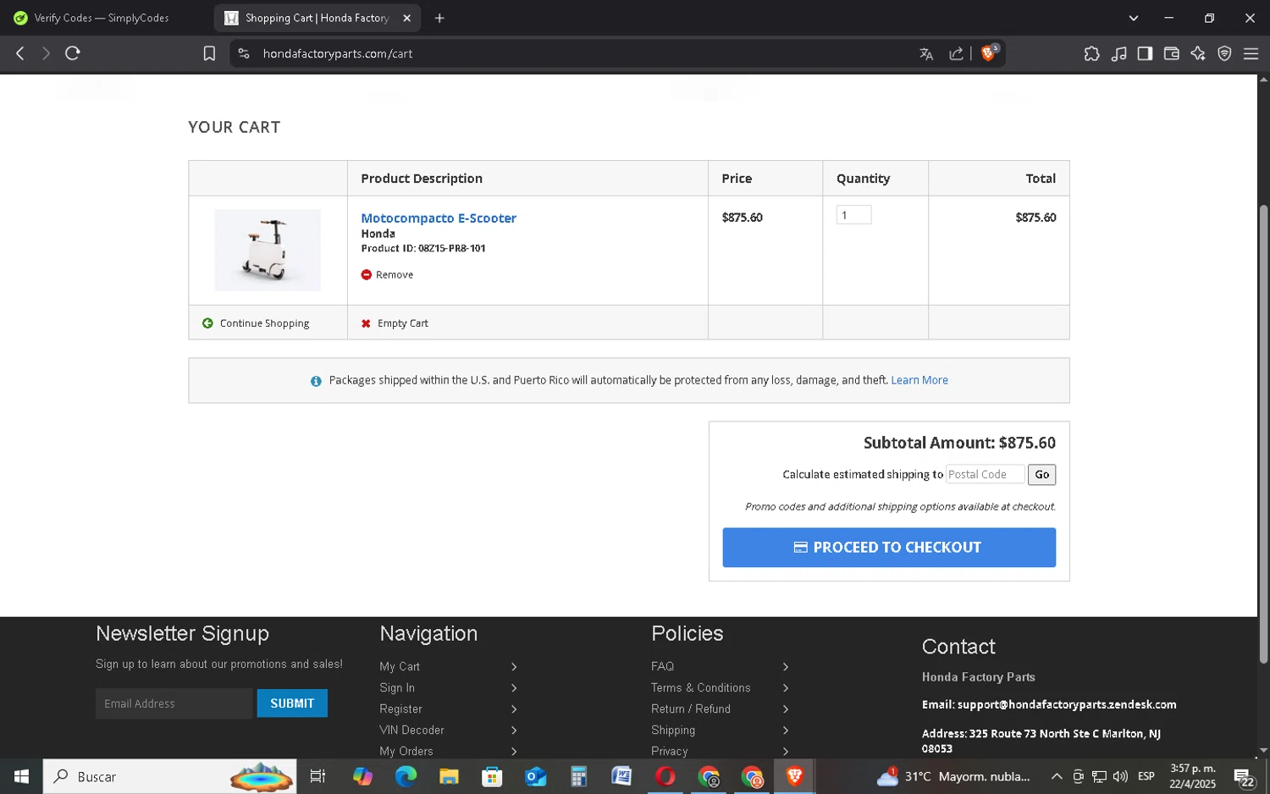Image resolution: width=1270 pixels, height=794 pixels.
Task: Expand chevron next to Return / Refund
Action: point(786,709)
